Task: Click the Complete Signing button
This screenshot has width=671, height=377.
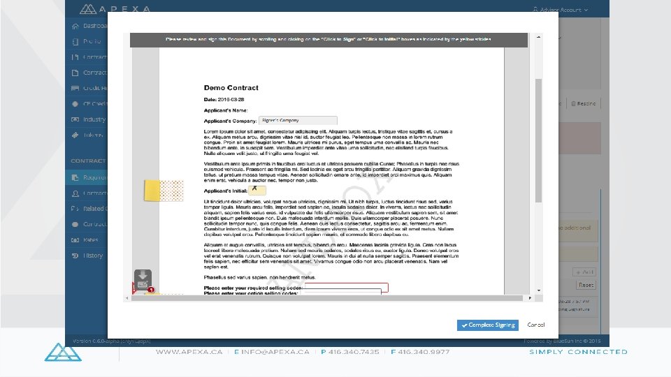Action: [x=488, y=325]
